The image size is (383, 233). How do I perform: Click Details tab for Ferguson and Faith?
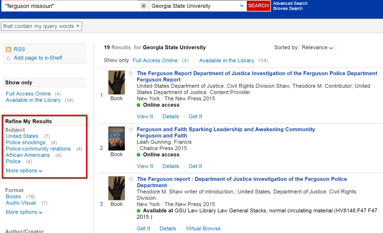tap(171, 166)
